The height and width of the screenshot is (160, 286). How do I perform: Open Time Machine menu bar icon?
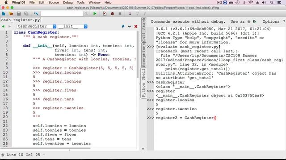click(237, 3)
